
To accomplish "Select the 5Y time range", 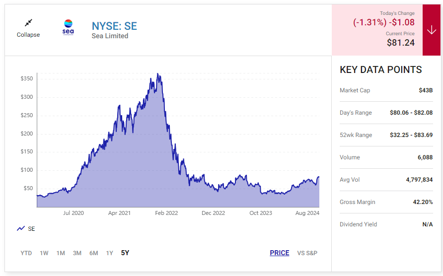I will click(x=125, y=253).
